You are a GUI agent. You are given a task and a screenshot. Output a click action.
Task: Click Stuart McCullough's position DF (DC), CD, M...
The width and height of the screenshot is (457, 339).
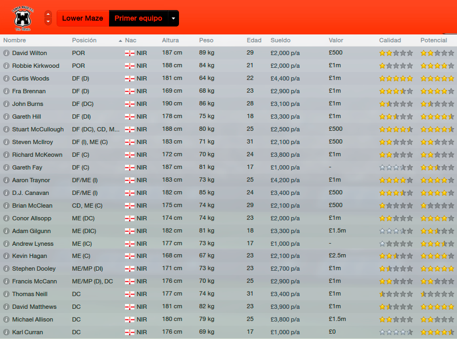coord(96,129)
